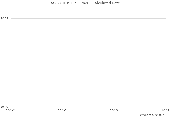Viewport: 171px width, 128px height.
Task: Click the right border of the plot
Action: click(166, 80)
